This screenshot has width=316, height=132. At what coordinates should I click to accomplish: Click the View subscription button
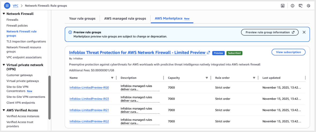pos(288,52)
